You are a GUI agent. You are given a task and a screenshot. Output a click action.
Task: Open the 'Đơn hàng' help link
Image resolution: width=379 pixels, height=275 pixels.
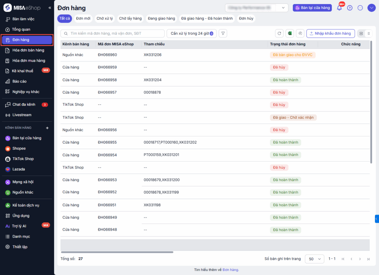tap(231, 270)
